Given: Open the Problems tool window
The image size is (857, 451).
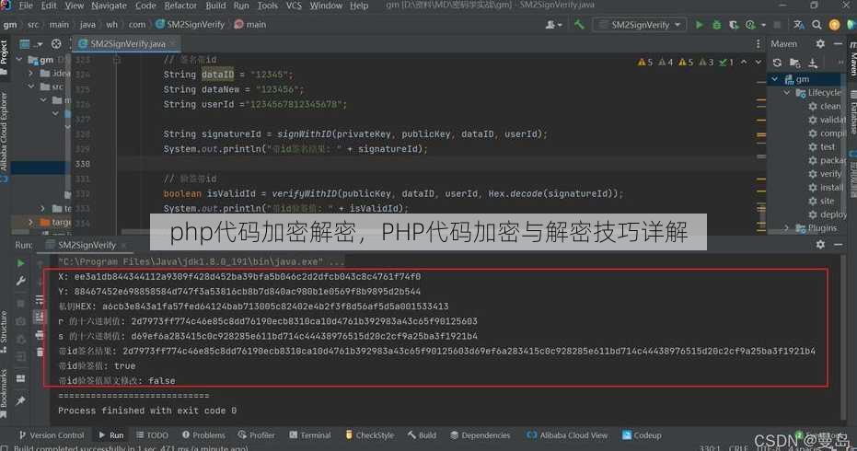Looking at the screenshot, I should 203,435.
